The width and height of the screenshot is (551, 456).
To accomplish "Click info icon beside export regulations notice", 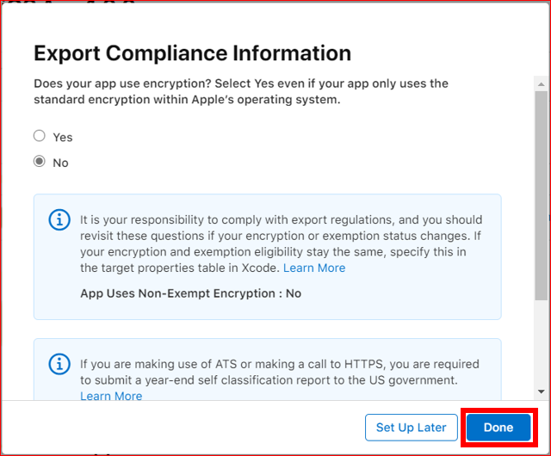I will tap(59, 220).
